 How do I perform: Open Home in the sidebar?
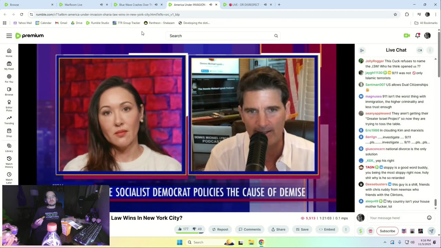click(x=9, y=53)
